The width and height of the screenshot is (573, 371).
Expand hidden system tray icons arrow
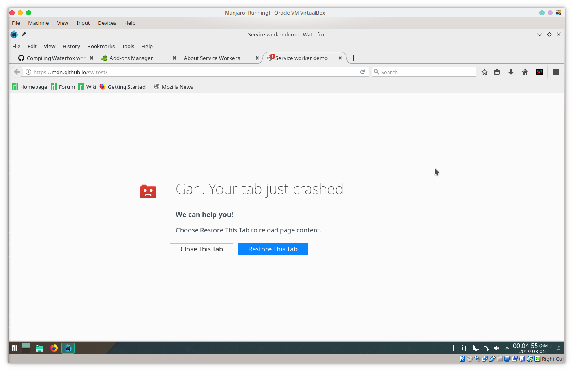[507, 348]
